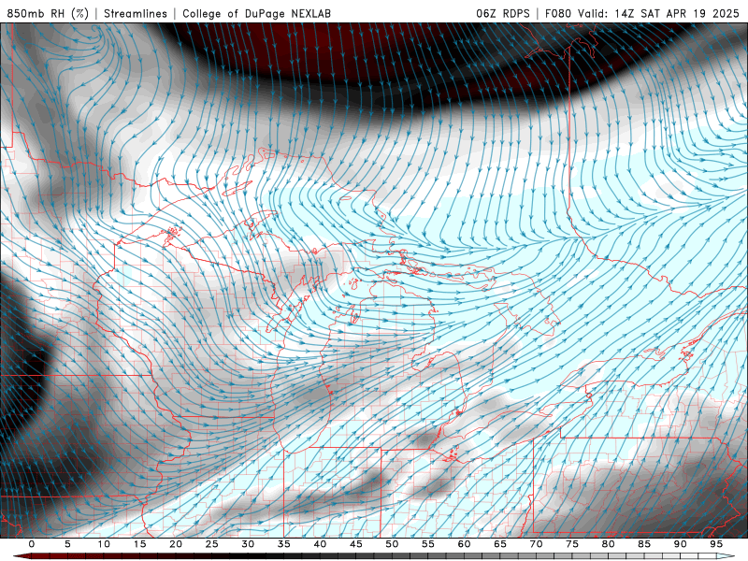The image size is (748, 561).
Task: Select the '45' legend value
Action: 356,544
